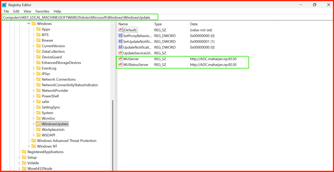334x172 pixels.
Task: Select the WSDAPI tree key label
Action: tap(49, 135)
